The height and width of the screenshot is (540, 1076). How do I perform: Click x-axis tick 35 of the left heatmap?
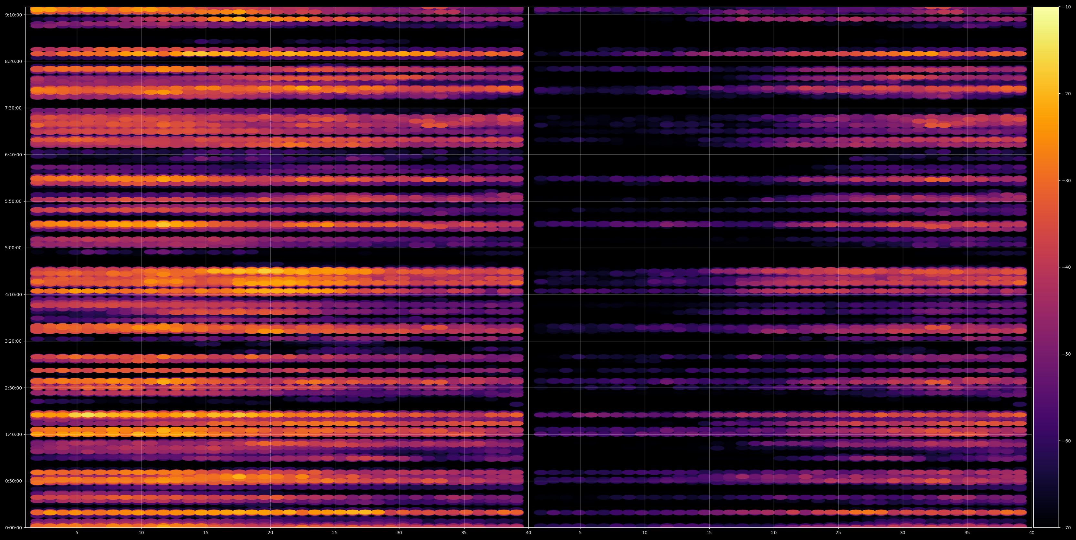pyautogui.click(x=464, y=533)
